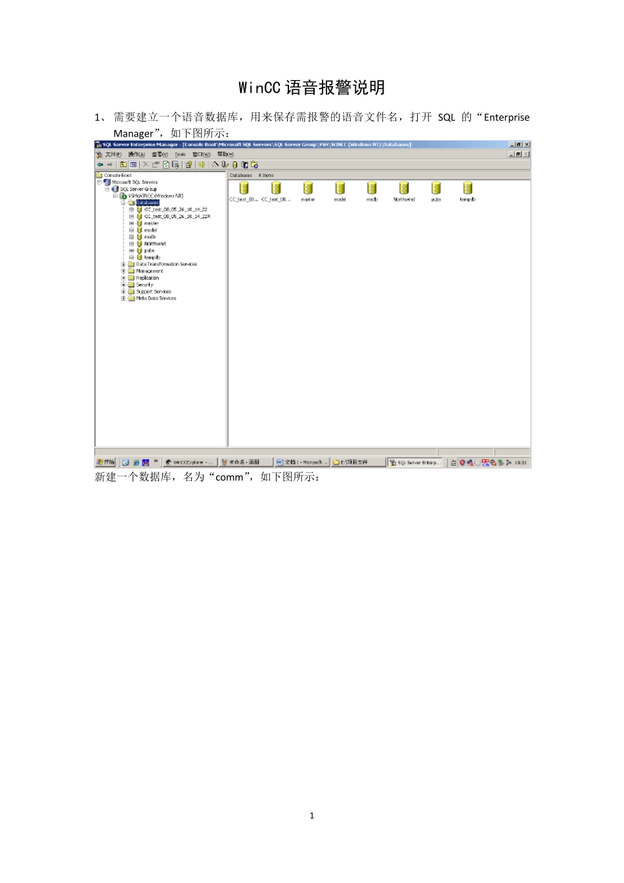The width and height of the screenshot is (624, 883).
Task: Click the Run a Wizard toolbar icon
Action: click(215, 164)
